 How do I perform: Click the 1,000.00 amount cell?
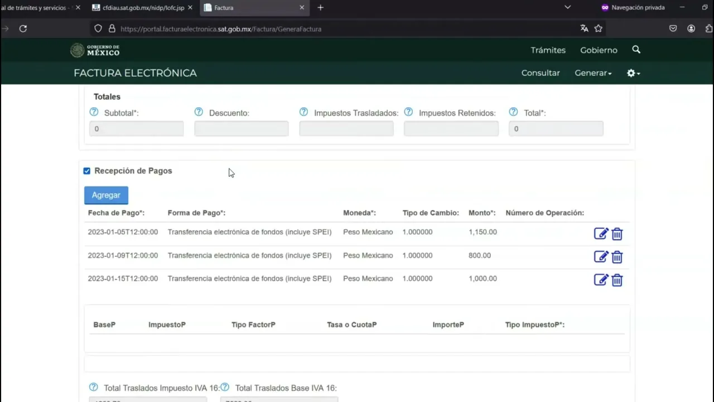coord(483,278)
